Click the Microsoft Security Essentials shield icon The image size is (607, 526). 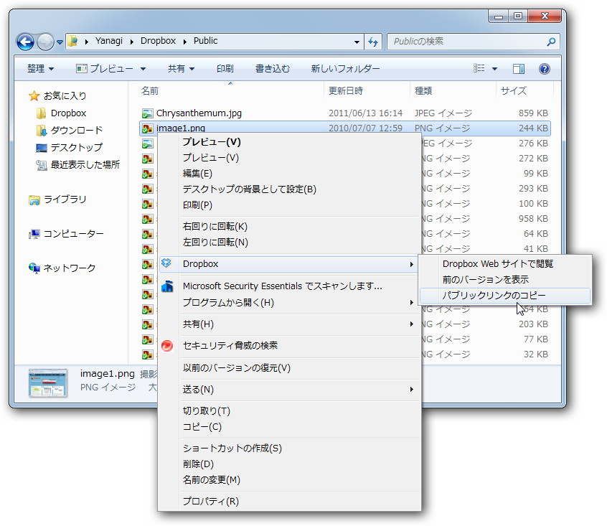[169, 286]
